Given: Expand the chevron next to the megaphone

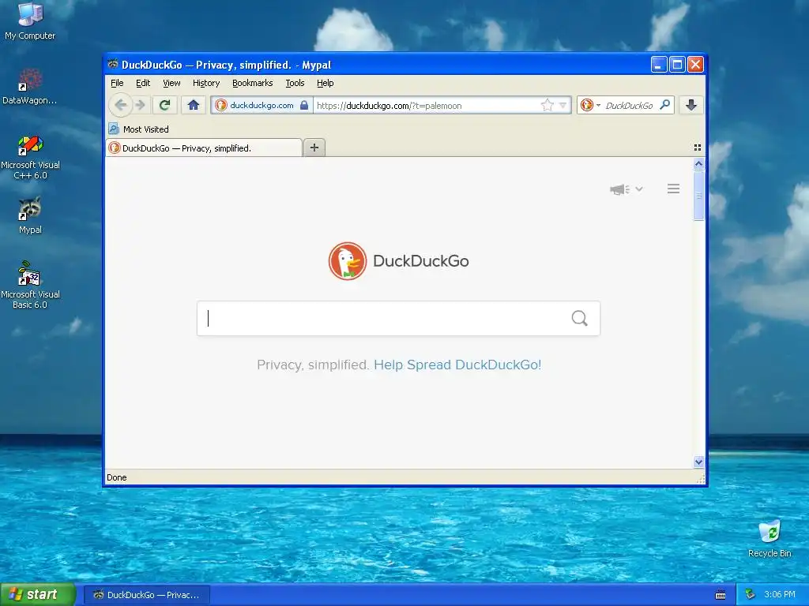Looking at the screenshot, I should 639,189.
